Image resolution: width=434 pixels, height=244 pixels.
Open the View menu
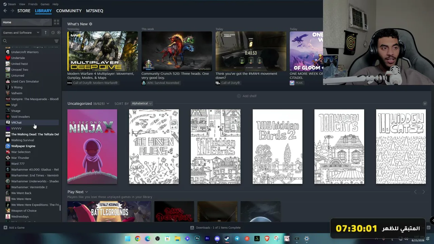[x=22, y=4]
